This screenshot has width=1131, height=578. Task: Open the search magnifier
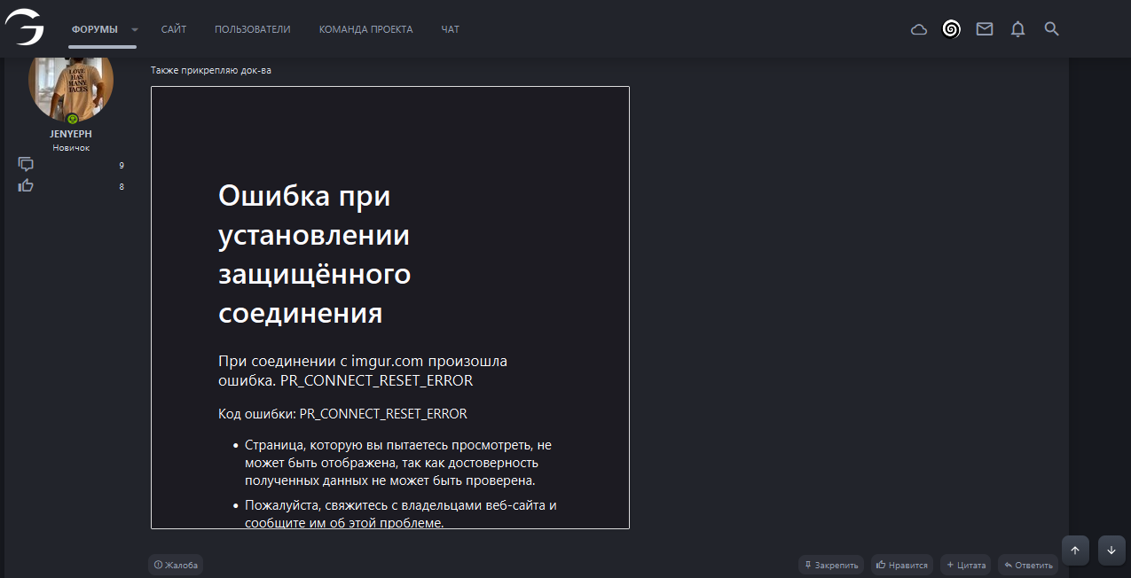(x=1052, y=29)
